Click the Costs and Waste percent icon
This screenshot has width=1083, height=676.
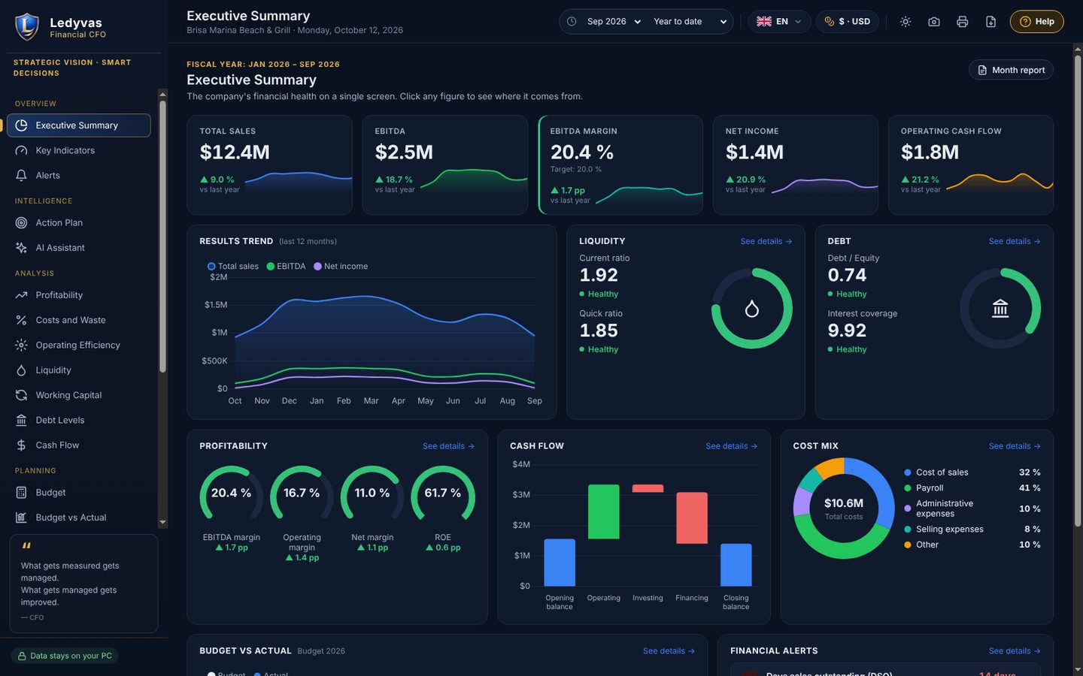point(21,320)
